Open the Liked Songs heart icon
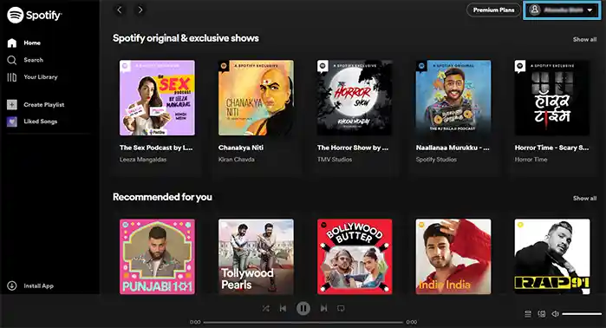Image resolution: width=606 pixels, height=328 pixels. [x=12, y=121]
